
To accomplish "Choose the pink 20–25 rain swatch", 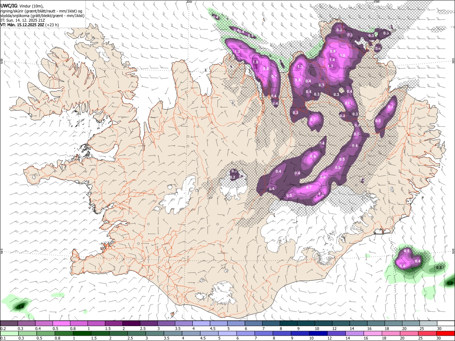I will [x=408, y=334].
